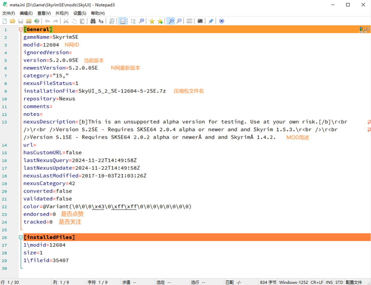This screenshot has width=371, height=285.
Task: Save the file with the floppy disk icon
Action: tap(21, 21)
